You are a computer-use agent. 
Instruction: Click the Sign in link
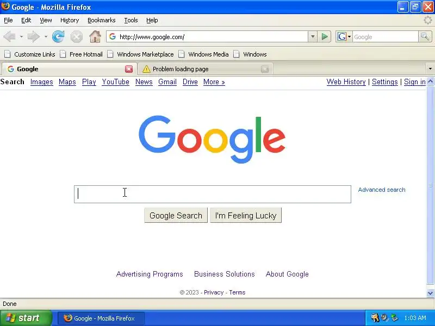click(415, 82)
